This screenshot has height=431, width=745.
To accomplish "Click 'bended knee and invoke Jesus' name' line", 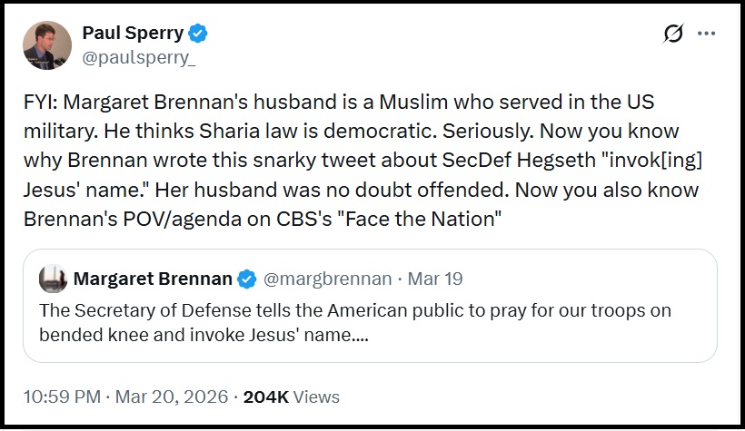I will 204,334.
